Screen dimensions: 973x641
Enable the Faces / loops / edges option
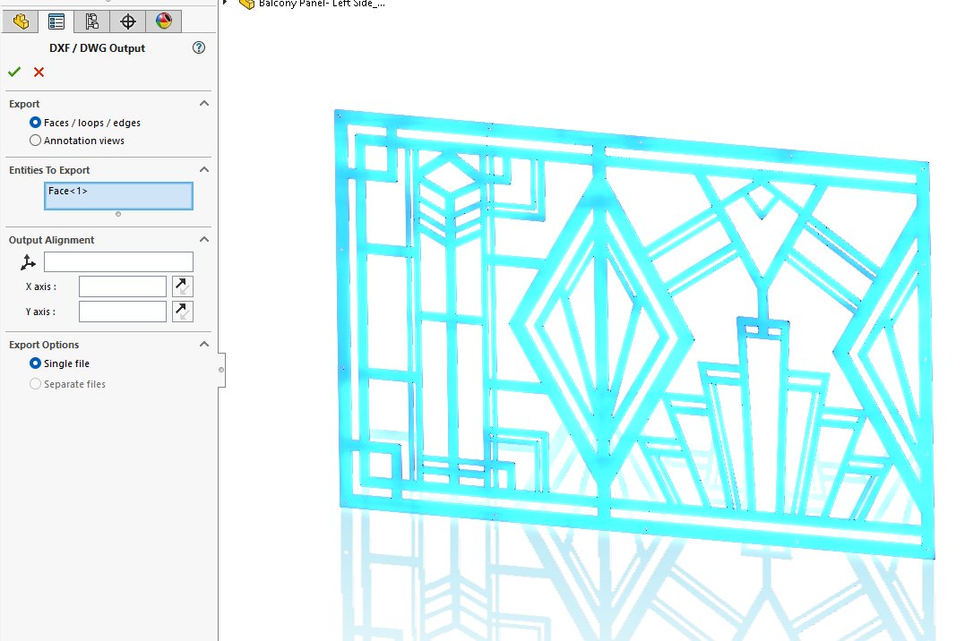[x=34, y=123]
